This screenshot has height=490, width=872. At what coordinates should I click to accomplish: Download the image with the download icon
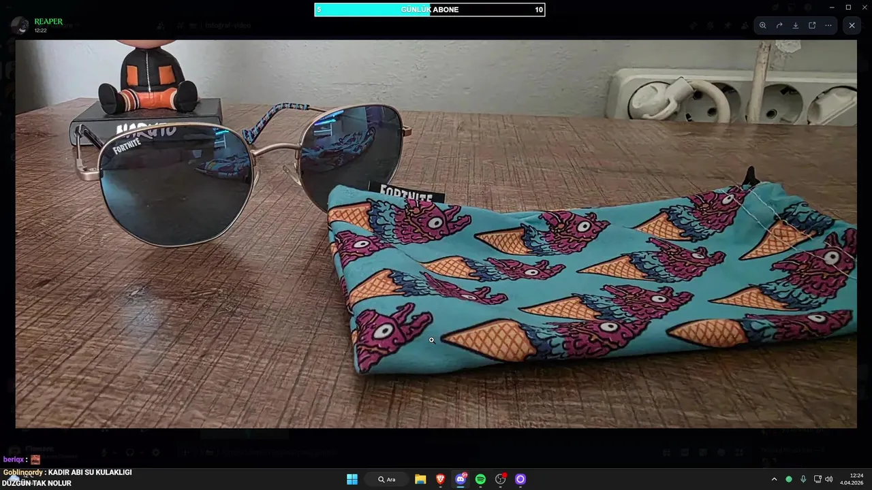pyautogui.click(x=796, y=25)
